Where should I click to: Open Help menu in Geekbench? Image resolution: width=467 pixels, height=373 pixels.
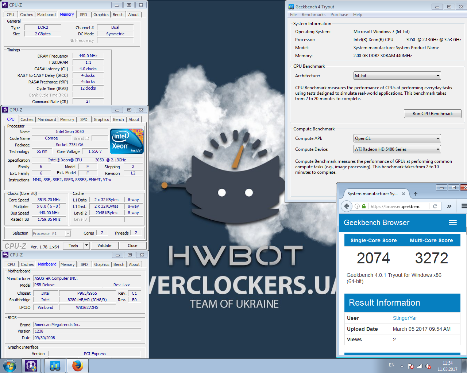click(358, 15)
